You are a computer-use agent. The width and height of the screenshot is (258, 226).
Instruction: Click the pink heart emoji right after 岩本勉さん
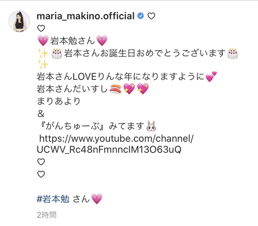[102, 40]
